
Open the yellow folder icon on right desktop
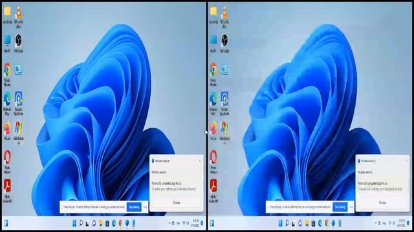(213, 12)
